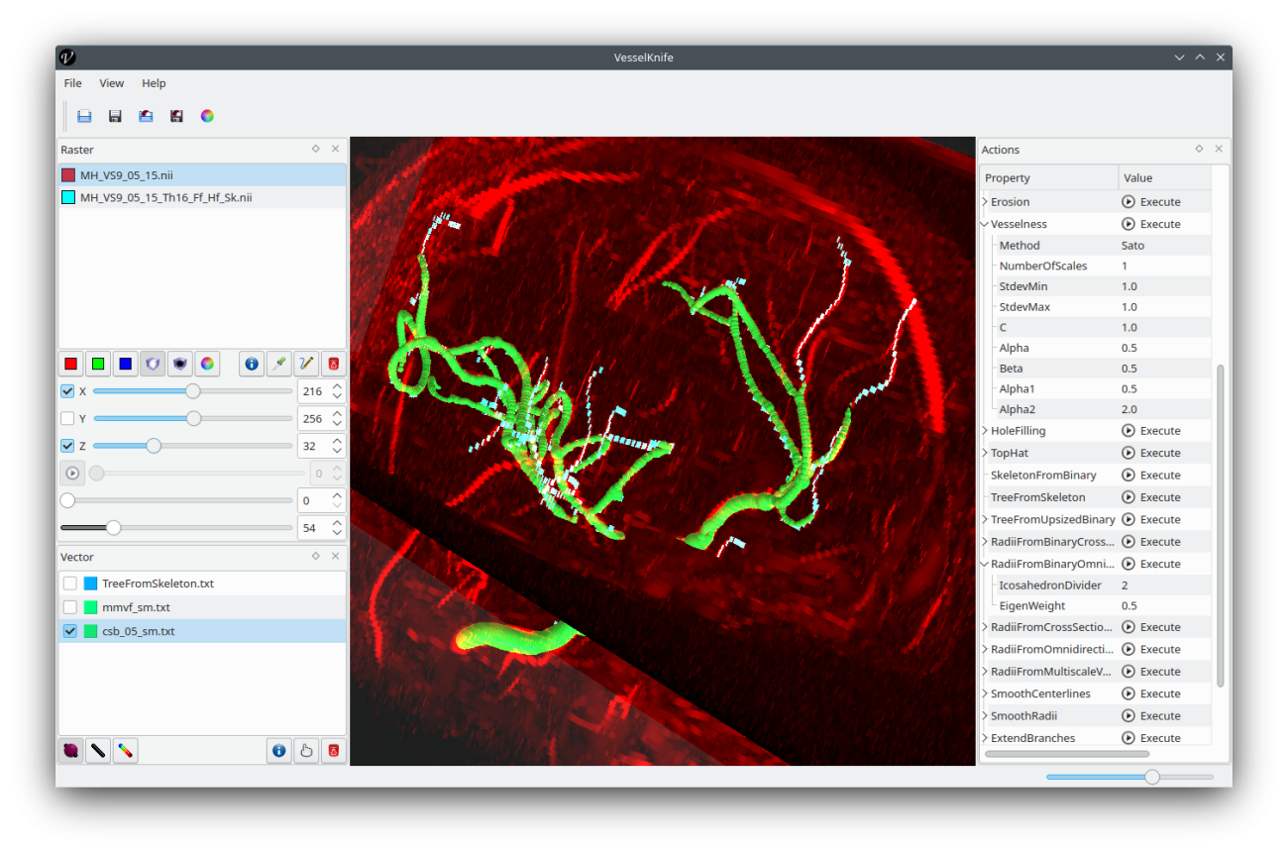Click the red channel swatch button

pos(71,364)
